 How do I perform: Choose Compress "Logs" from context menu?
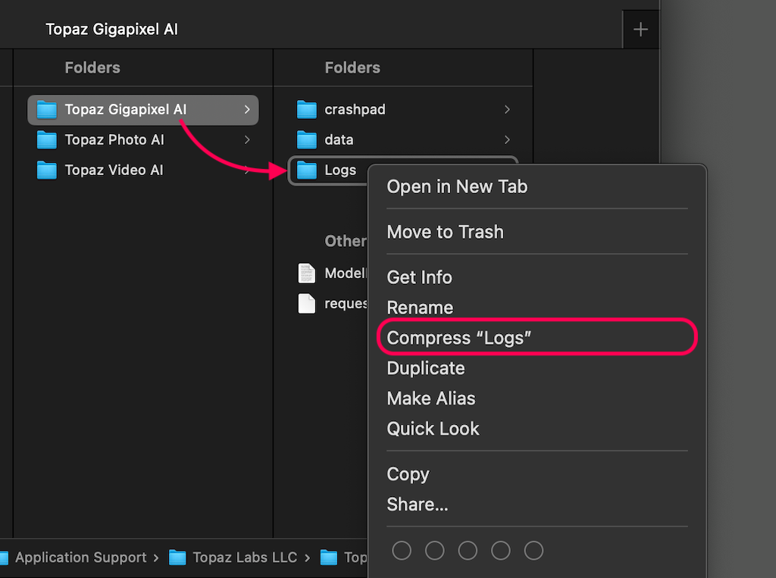459,338
